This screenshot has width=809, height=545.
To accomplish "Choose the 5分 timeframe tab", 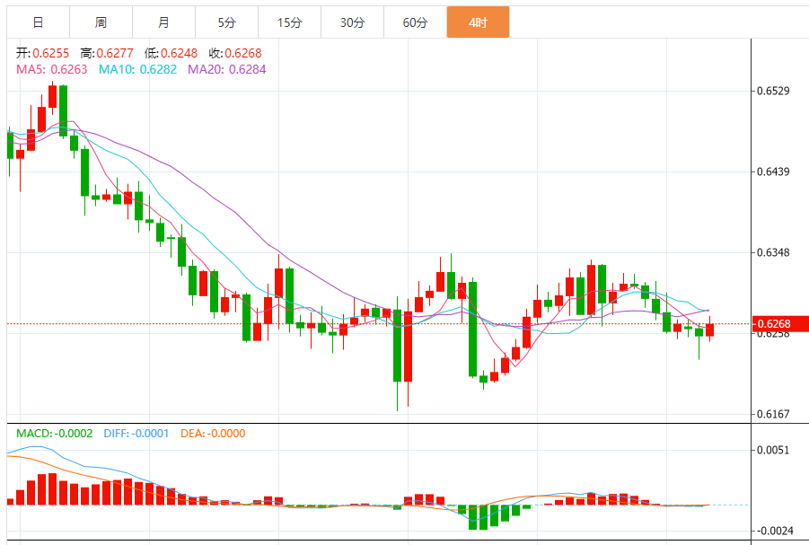I will pyautogui.click(x=226, y=22).
